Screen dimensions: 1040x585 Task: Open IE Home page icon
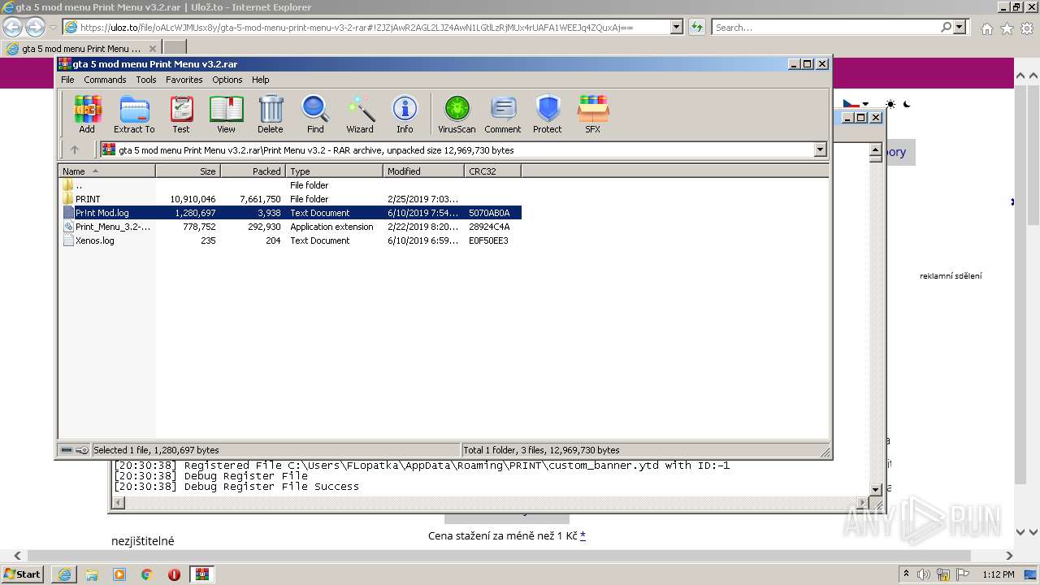tap(986, 28)
